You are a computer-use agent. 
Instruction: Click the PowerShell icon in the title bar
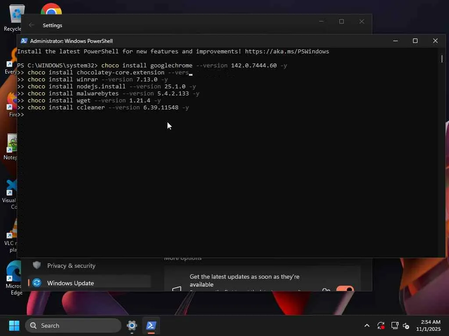(x=24, y=41)
